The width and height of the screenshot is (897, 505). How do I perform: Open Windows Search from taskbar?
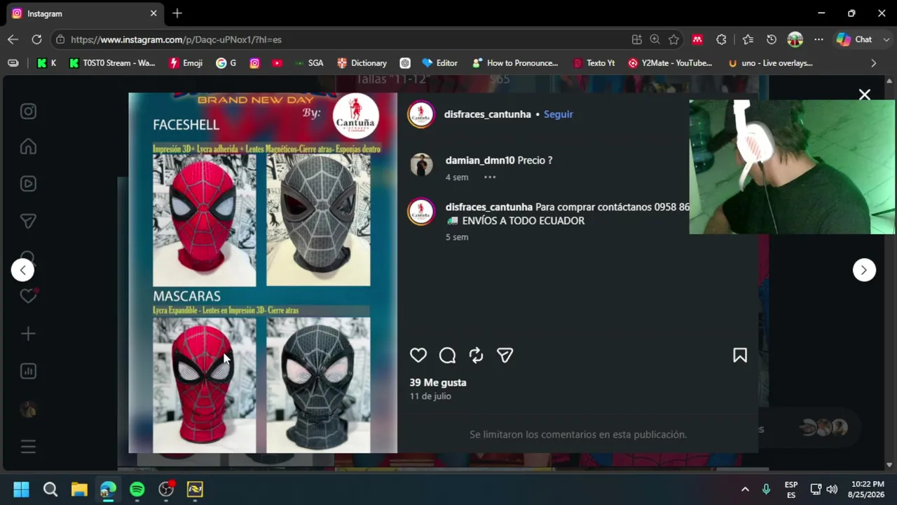click(x=50, y=489)
